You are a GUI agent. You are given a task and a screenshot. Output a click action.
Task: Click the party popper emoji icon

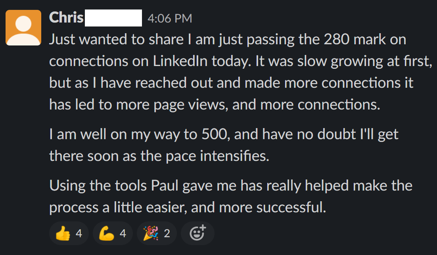point(151,233)
